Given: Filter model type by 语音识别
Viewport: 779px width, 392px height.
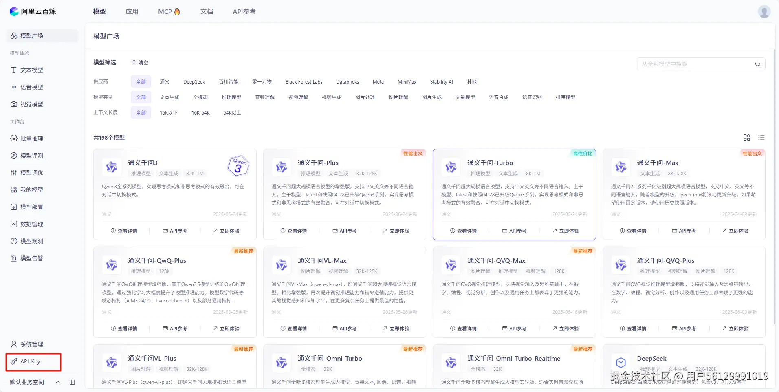Looking at the screenshot, I should coord(532,97).
